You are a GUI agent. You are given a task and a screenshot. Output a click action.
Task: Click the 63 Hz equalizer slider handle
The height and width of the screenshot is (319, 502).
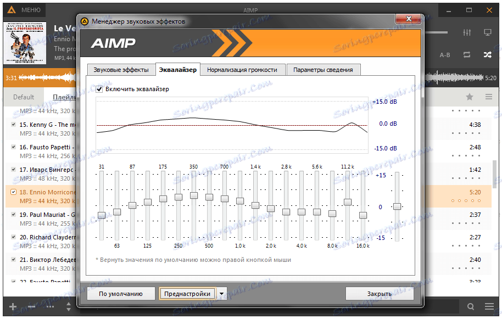117,212
